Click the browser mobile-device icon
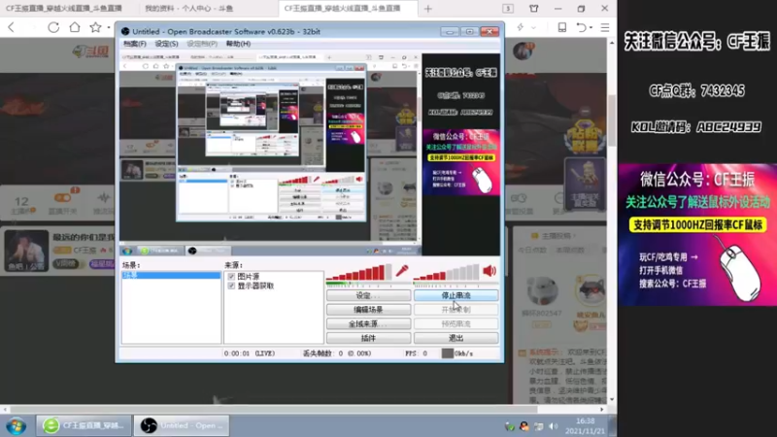This screenshot has width=777, height=437. [562, 27]
